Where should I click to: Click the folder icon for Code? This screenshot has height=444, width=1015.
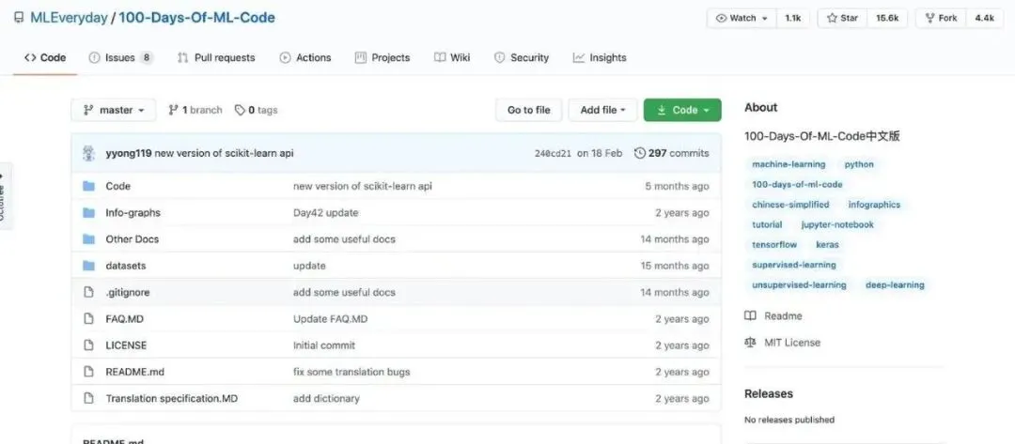tap(88, 186)
